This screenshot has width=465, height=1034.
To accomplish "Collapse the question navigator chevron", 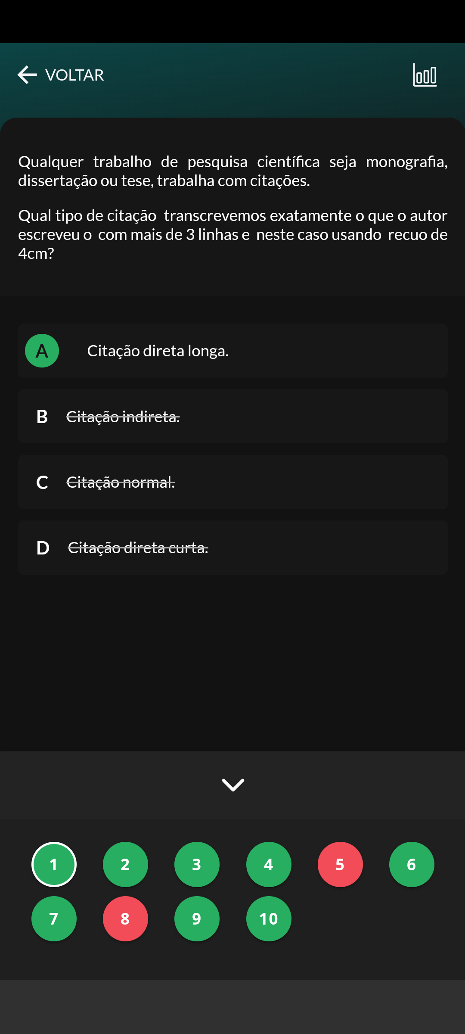I will (232, 785).
